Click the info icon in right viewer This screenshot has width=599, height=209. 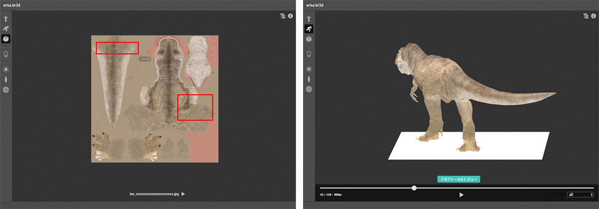click(x=594, y=16)
